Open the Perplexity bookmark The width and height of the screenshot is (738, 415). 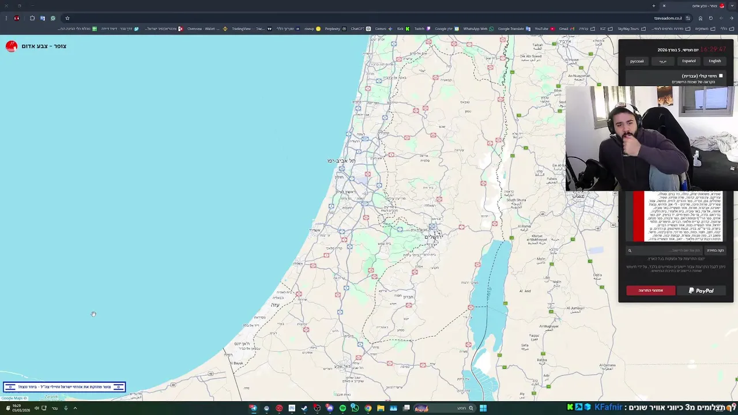(x=336, y=29)
